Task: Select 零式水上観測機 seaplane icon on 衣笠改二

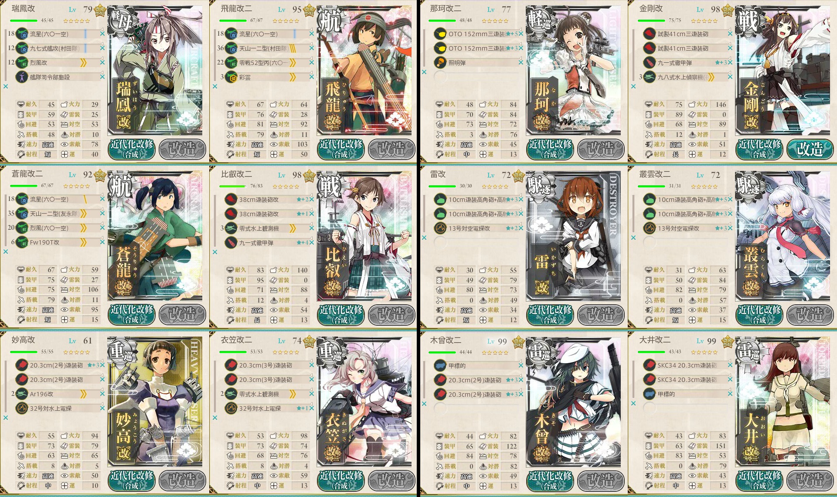Action: coord(231,394)
